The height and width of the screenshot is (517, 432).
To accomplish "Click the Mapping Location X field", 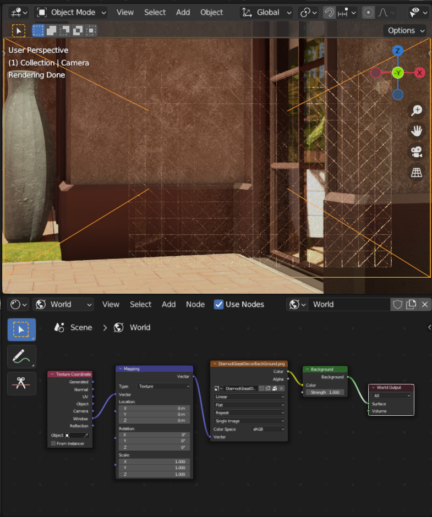I will pos(154,408).
